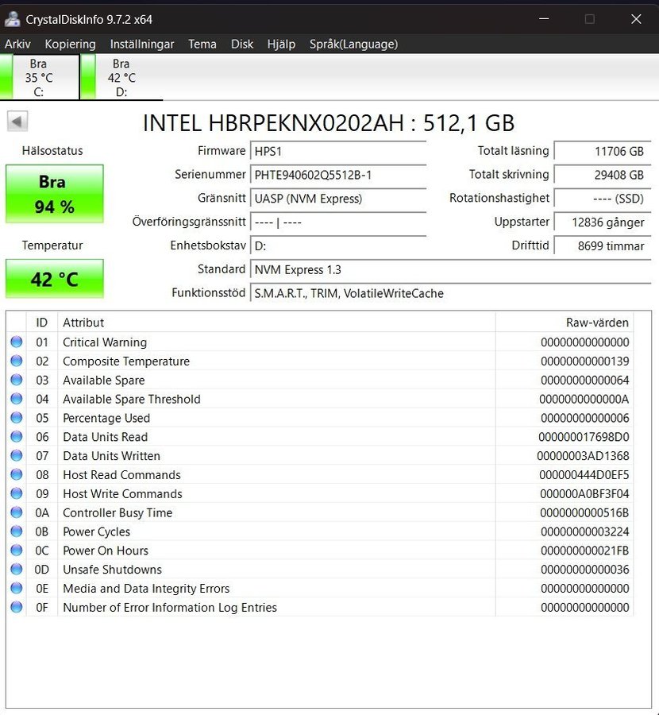
Task: Click the CrystalDiskInfo app icon in title bar
Action: tap(13, 19)
